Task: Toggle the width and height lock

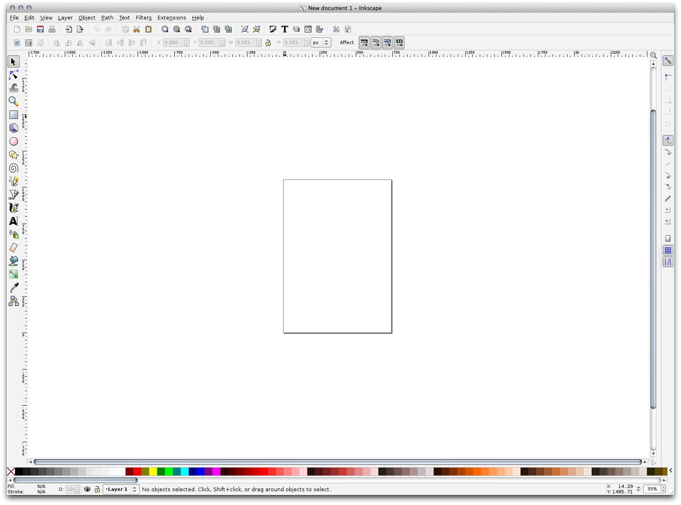Action: tap(268, 43)
